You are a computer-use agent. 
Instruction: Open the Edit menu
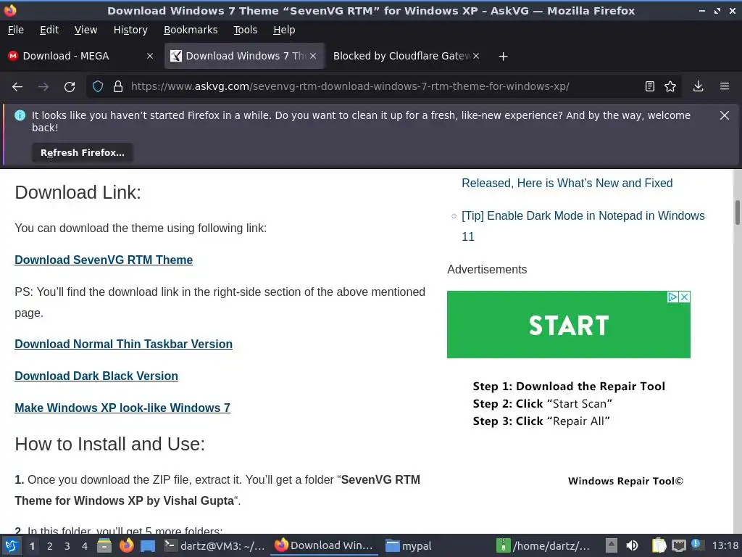[x=49, y=30]
